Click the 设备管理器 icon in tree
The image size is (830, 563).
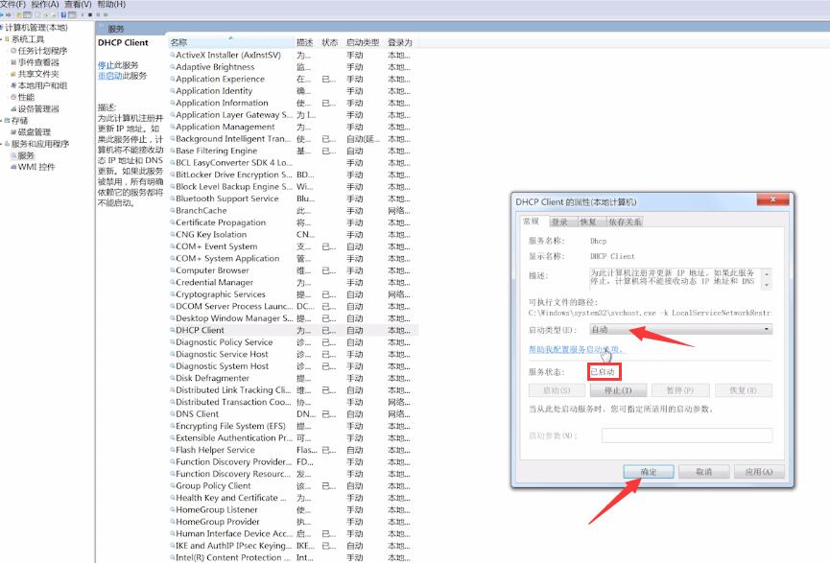(13, 109)
